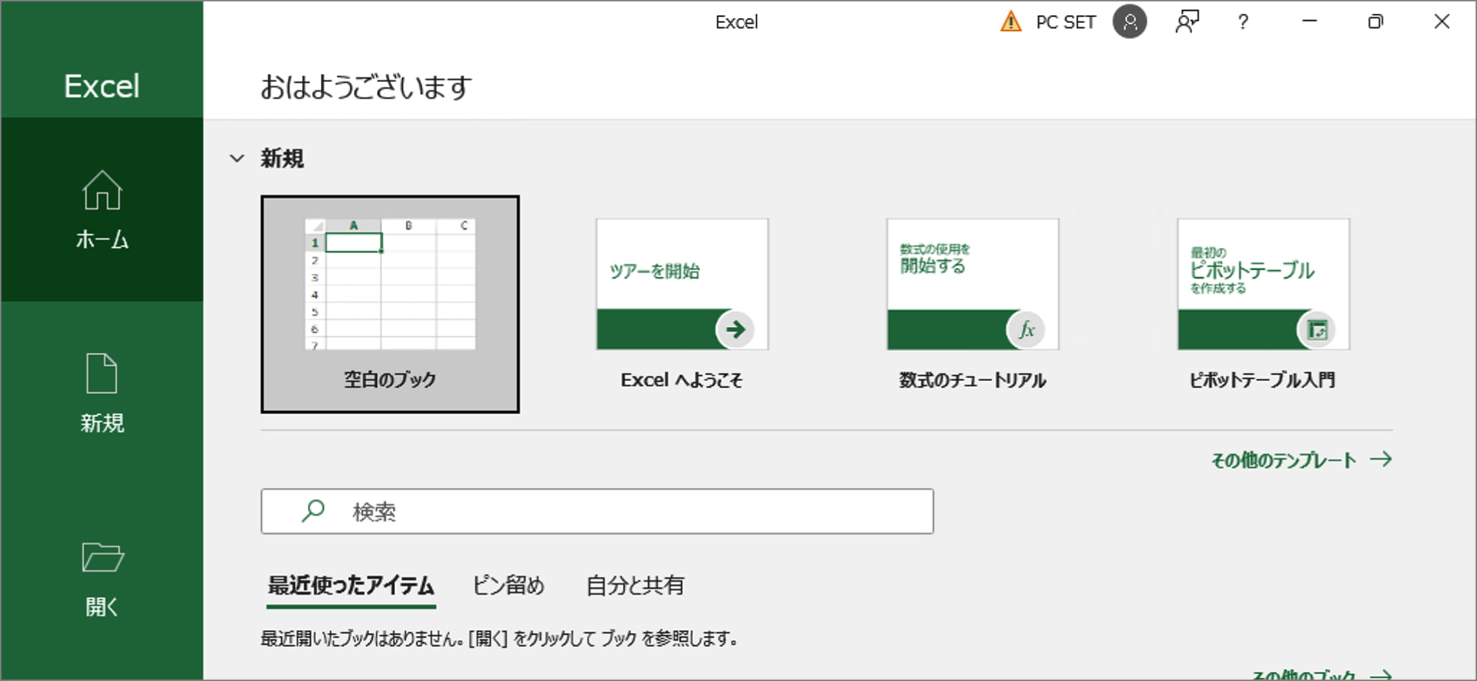Open the ピボットテーブル入門 template
The height and width of the screenshot is (681, 1477).
(1262, 285)
